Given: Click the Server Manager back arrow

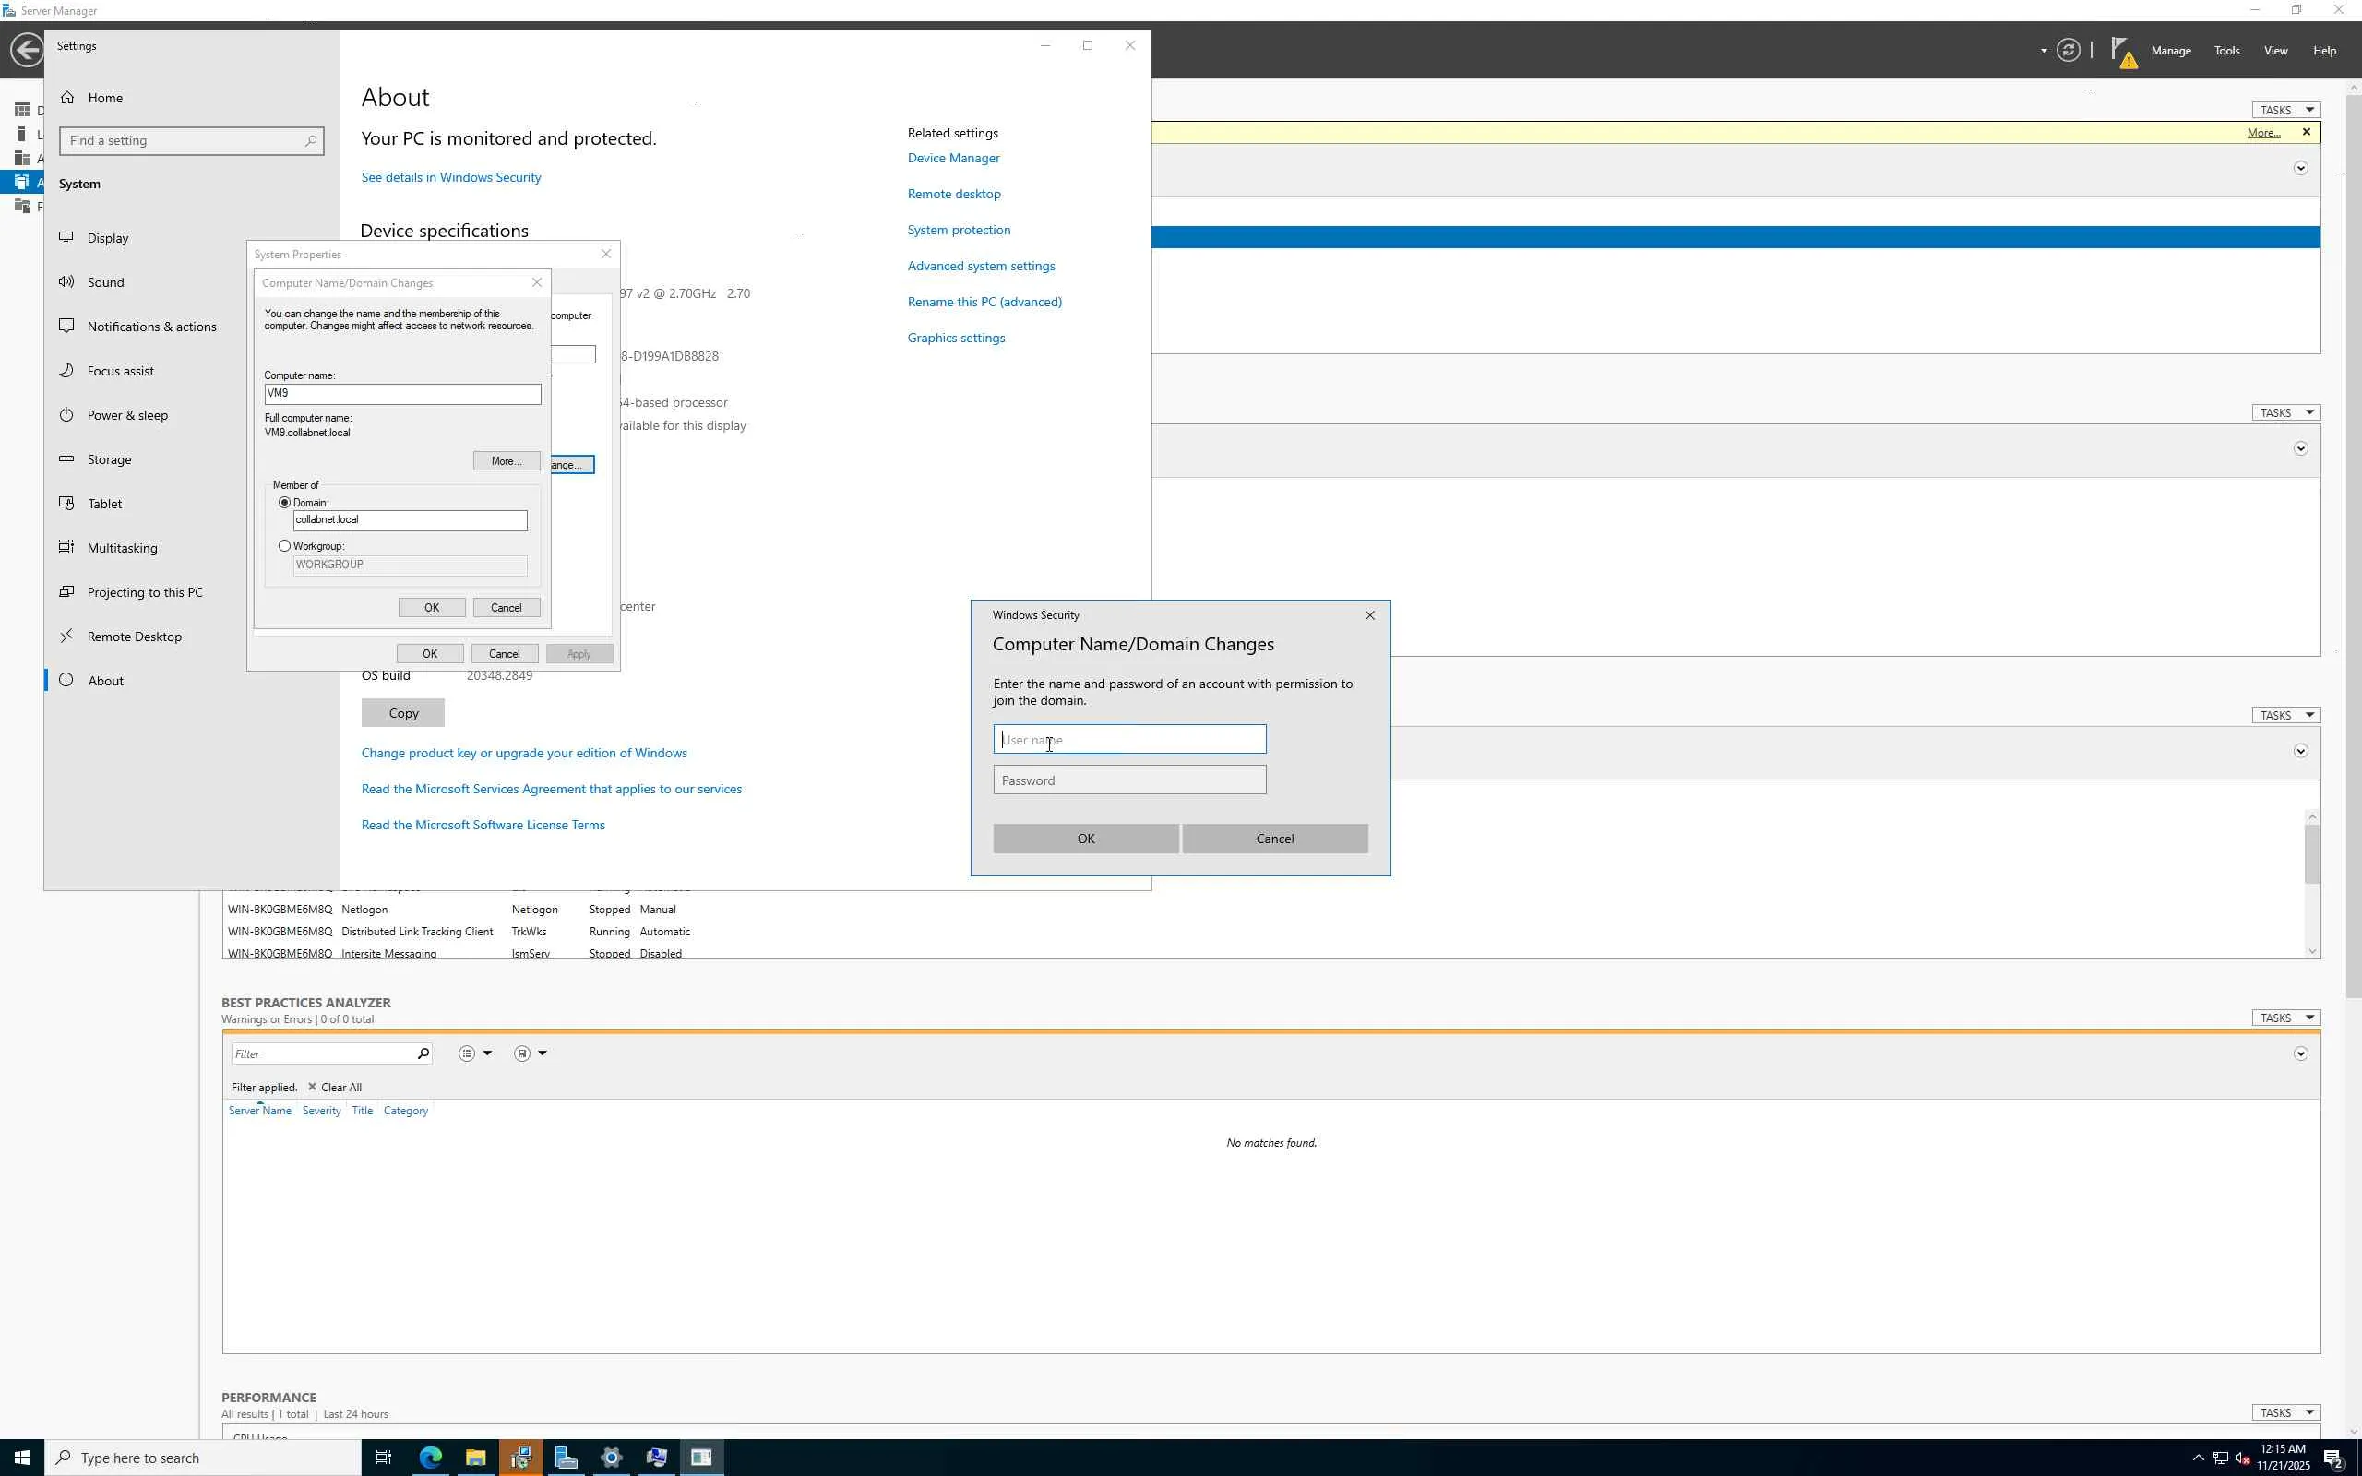Looking at the screenshot, I should [27, 50].
